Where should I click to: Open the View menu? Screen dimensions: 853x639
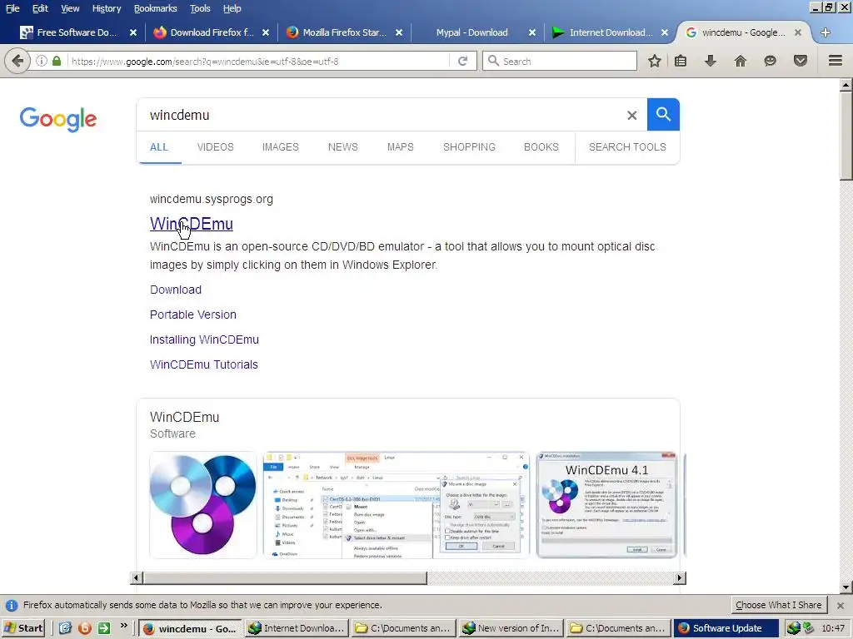point(70,8)
